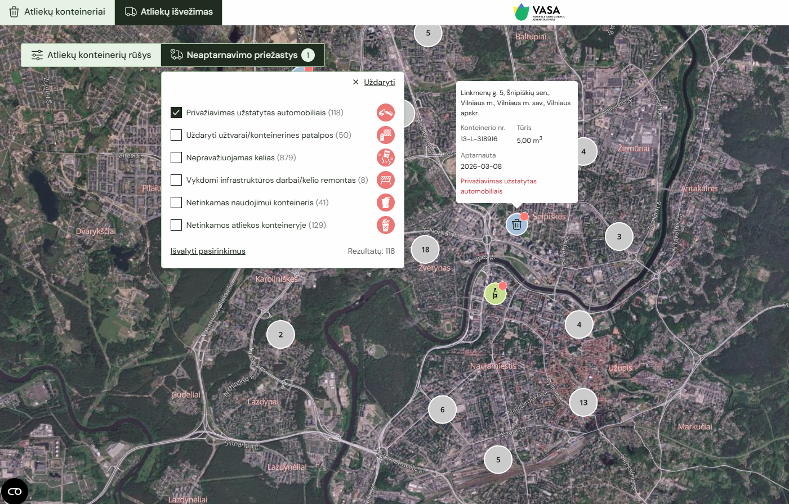Click the road repair barrier icon
Screen dimensions: 789x504
(385, 180)
